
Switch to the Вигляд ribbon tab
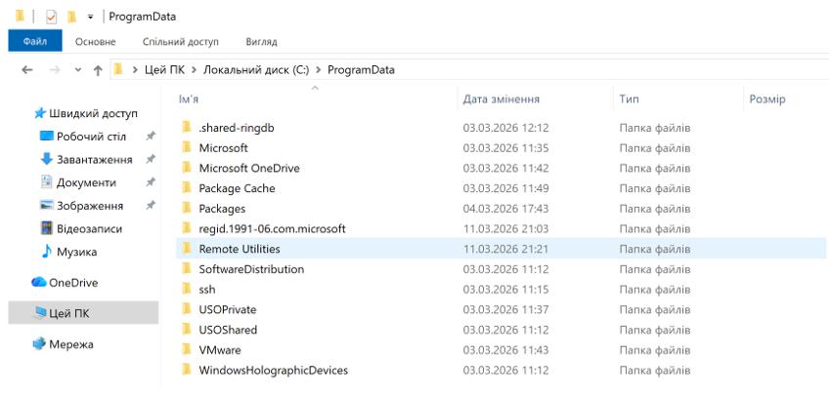click(262, 41)
